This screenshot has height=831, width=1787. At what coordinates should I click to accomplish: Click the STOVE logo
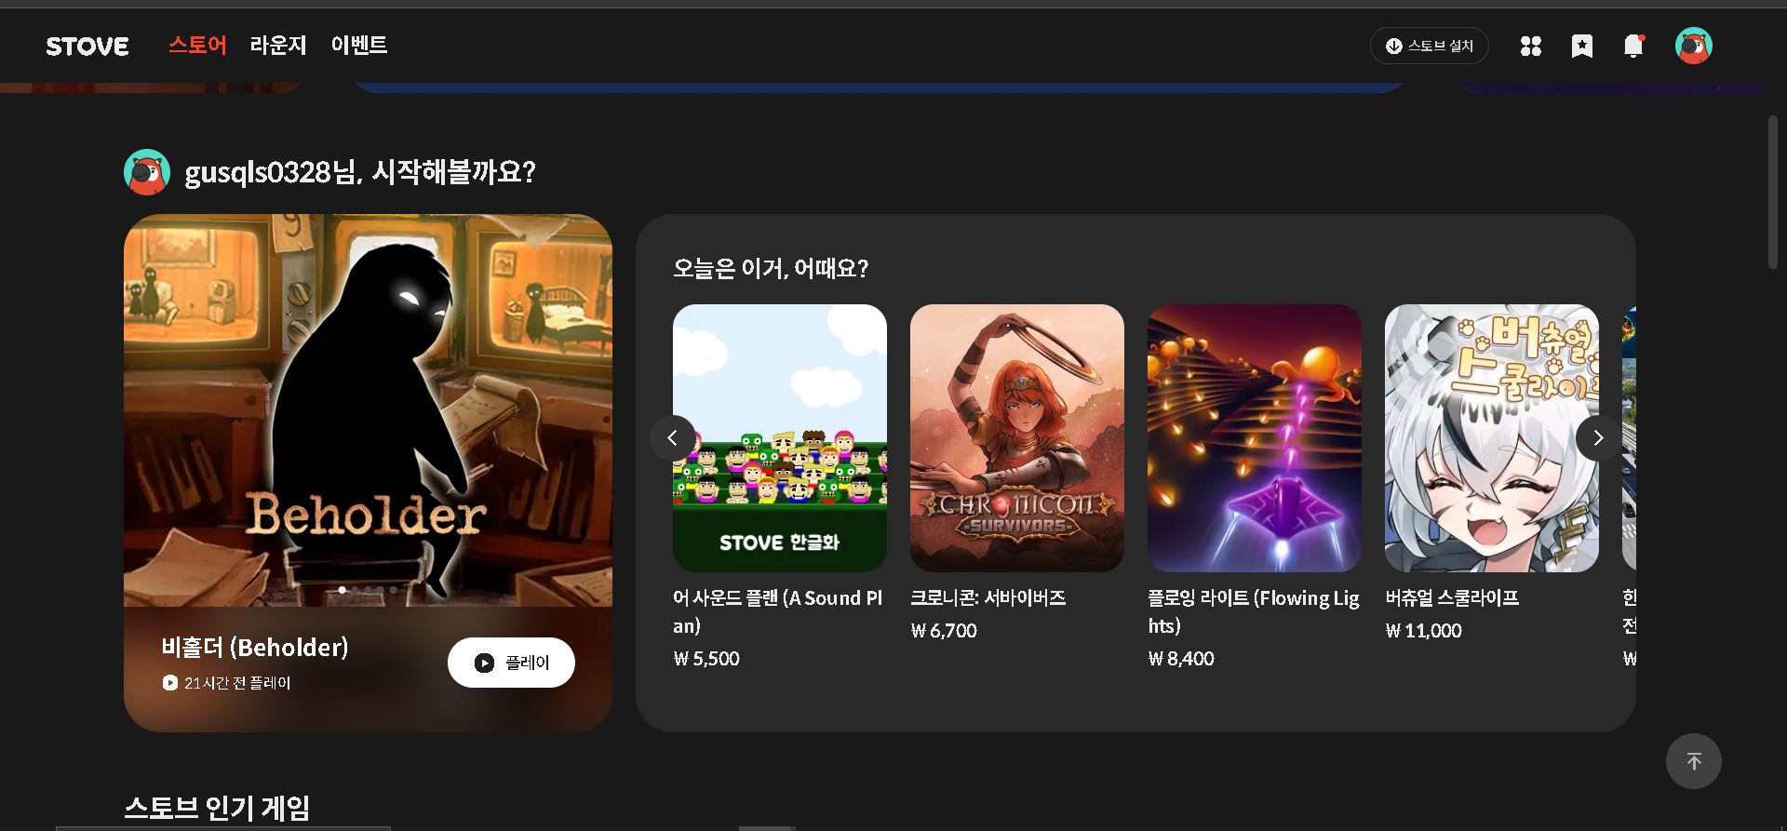[87, 47]
